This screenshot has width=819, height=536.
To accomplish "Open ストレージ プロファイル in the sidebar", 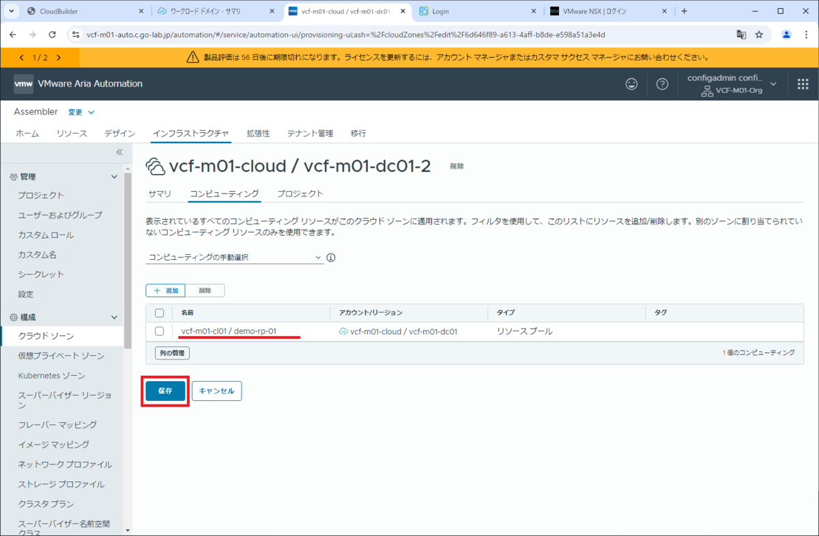I will pos(61,484).
